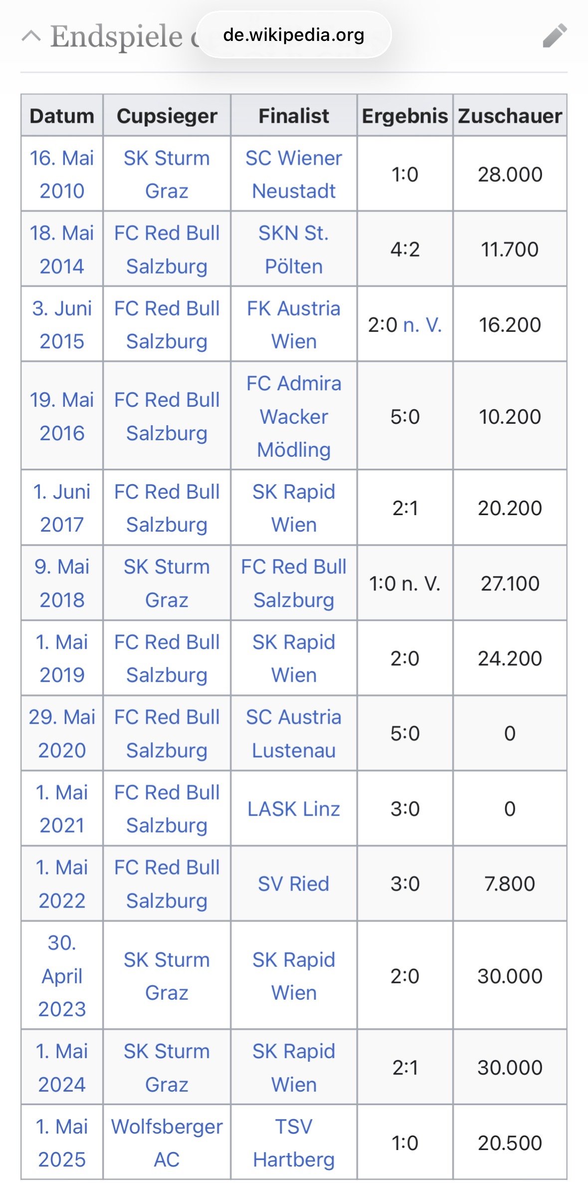Viewport: 588px width, 1183px height.
Task: Open FC Admira Wacker Mödling link
Action: (x=294, y=416)
